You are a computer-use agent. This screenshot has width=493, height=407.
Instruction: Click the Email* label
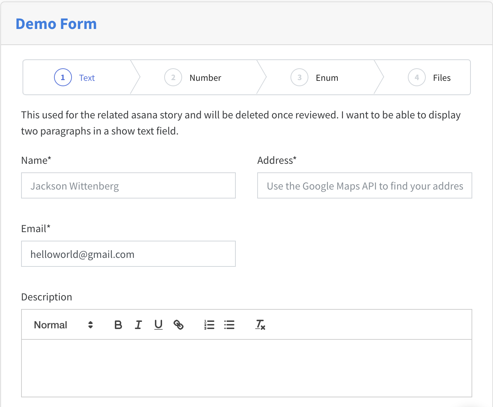36,229
